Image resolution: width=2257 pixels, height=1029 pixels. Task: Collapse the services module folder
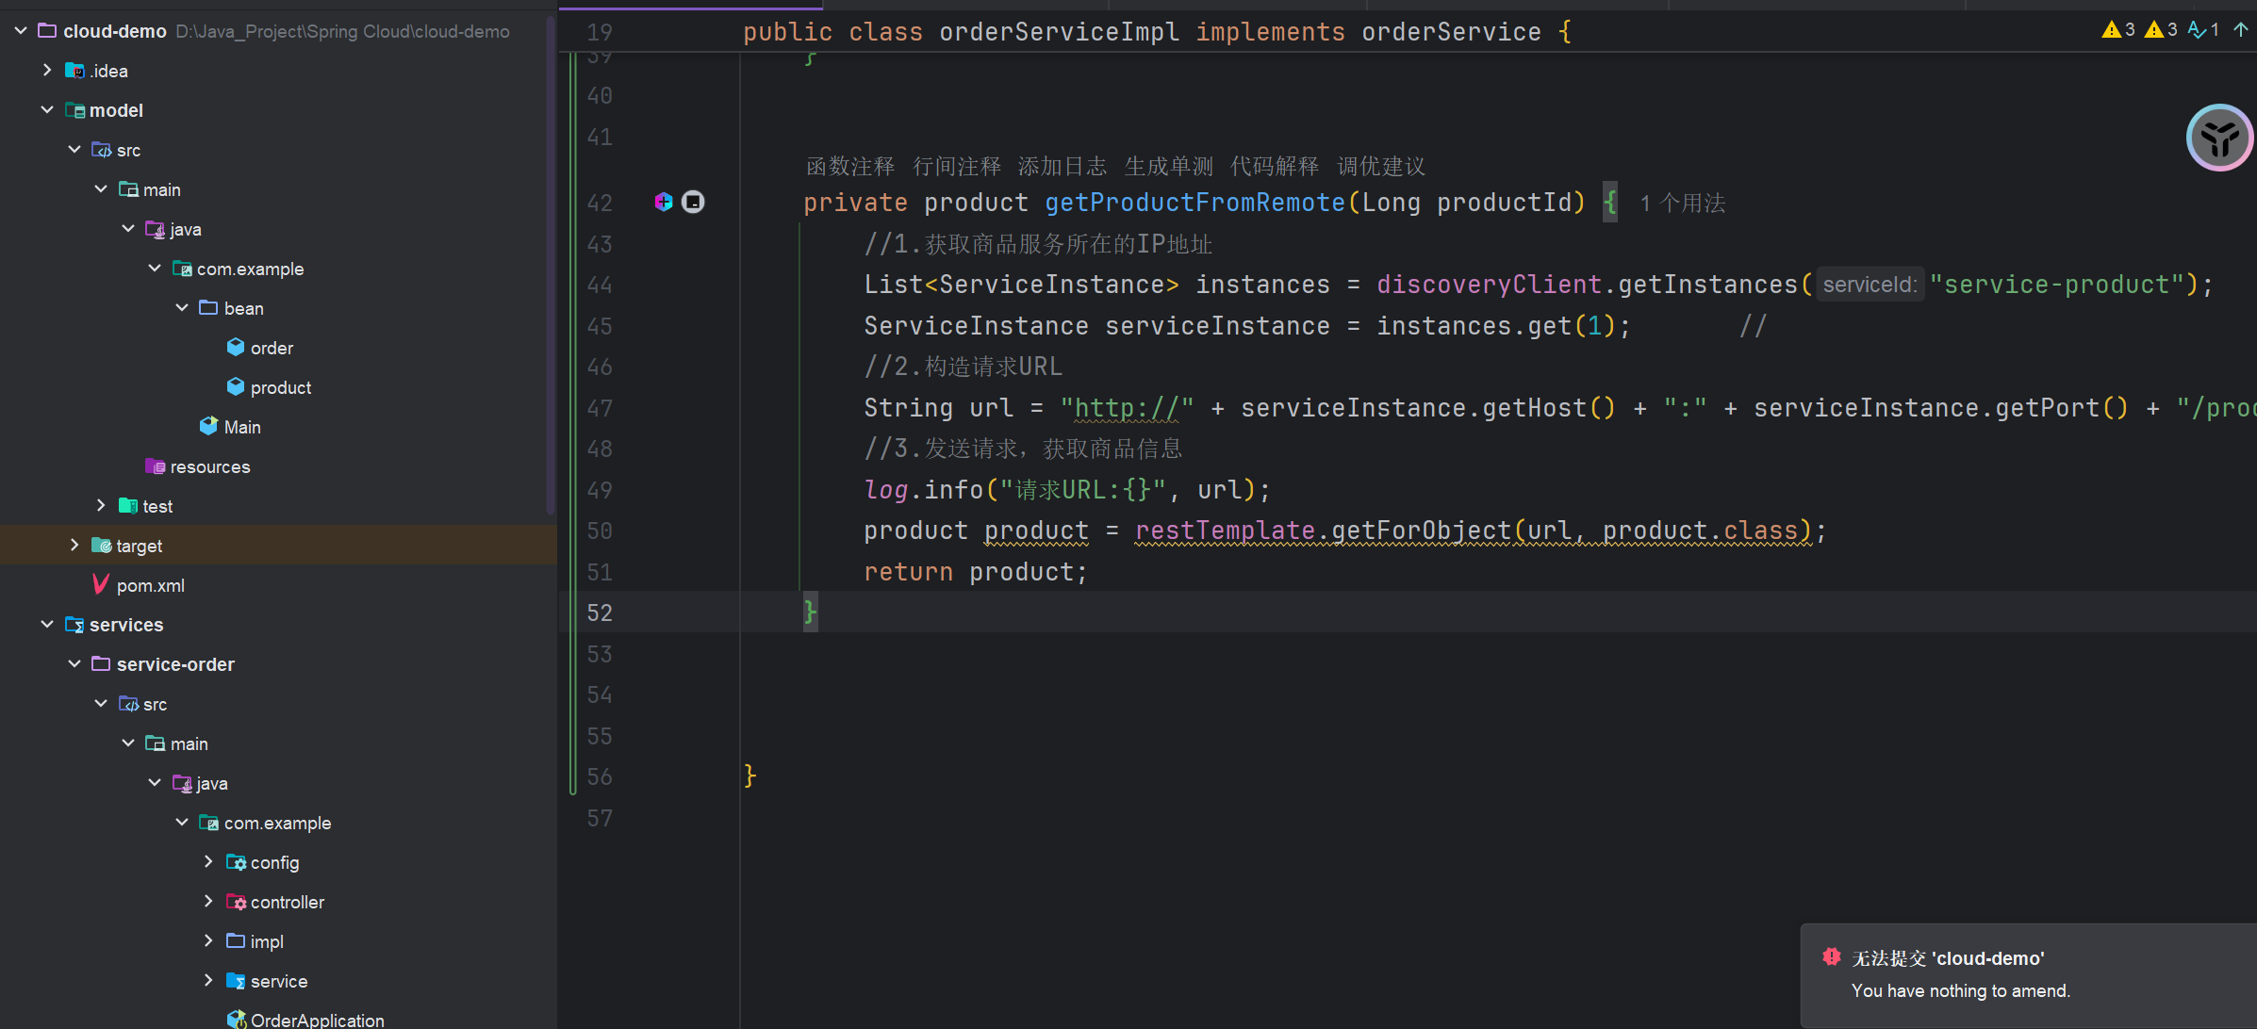47,625
